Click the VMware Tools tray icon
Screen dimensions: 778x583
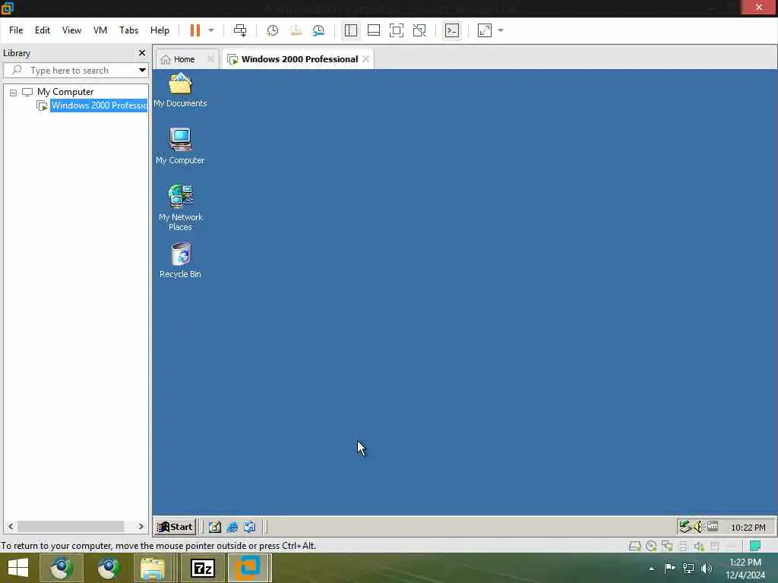tap(712, 527)
